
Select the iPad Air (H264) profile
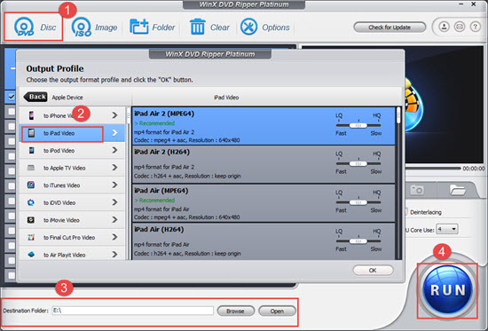264,241
